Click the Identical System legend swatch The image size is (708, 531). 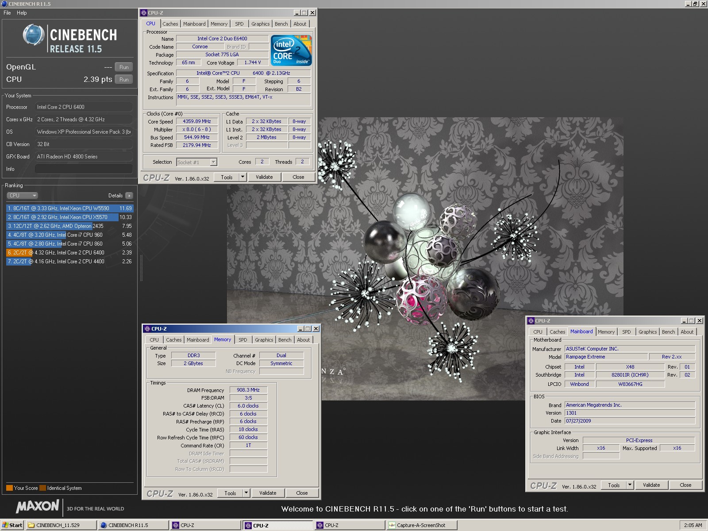pyautogui.click(x=42, y=488)
